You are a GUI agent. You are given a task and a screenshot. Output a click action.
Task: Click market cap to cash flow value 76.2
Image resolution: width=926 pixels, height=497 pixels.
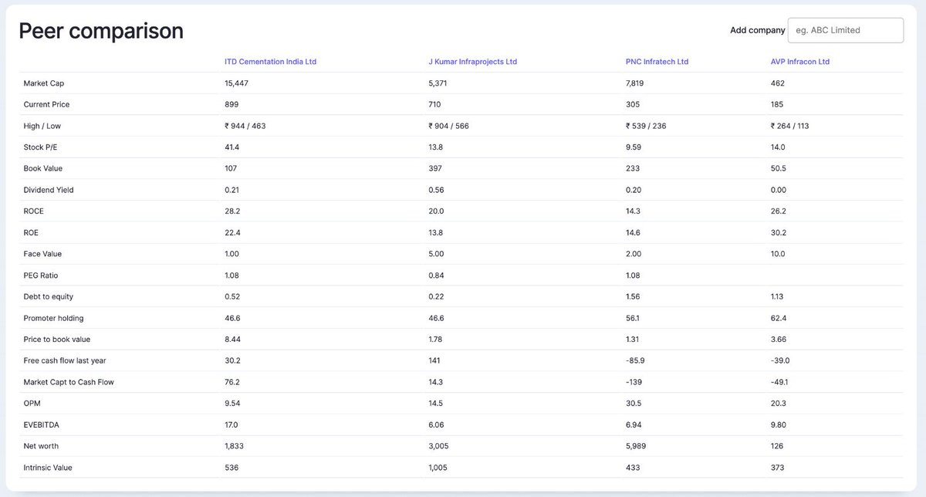(x=232, y=382)
